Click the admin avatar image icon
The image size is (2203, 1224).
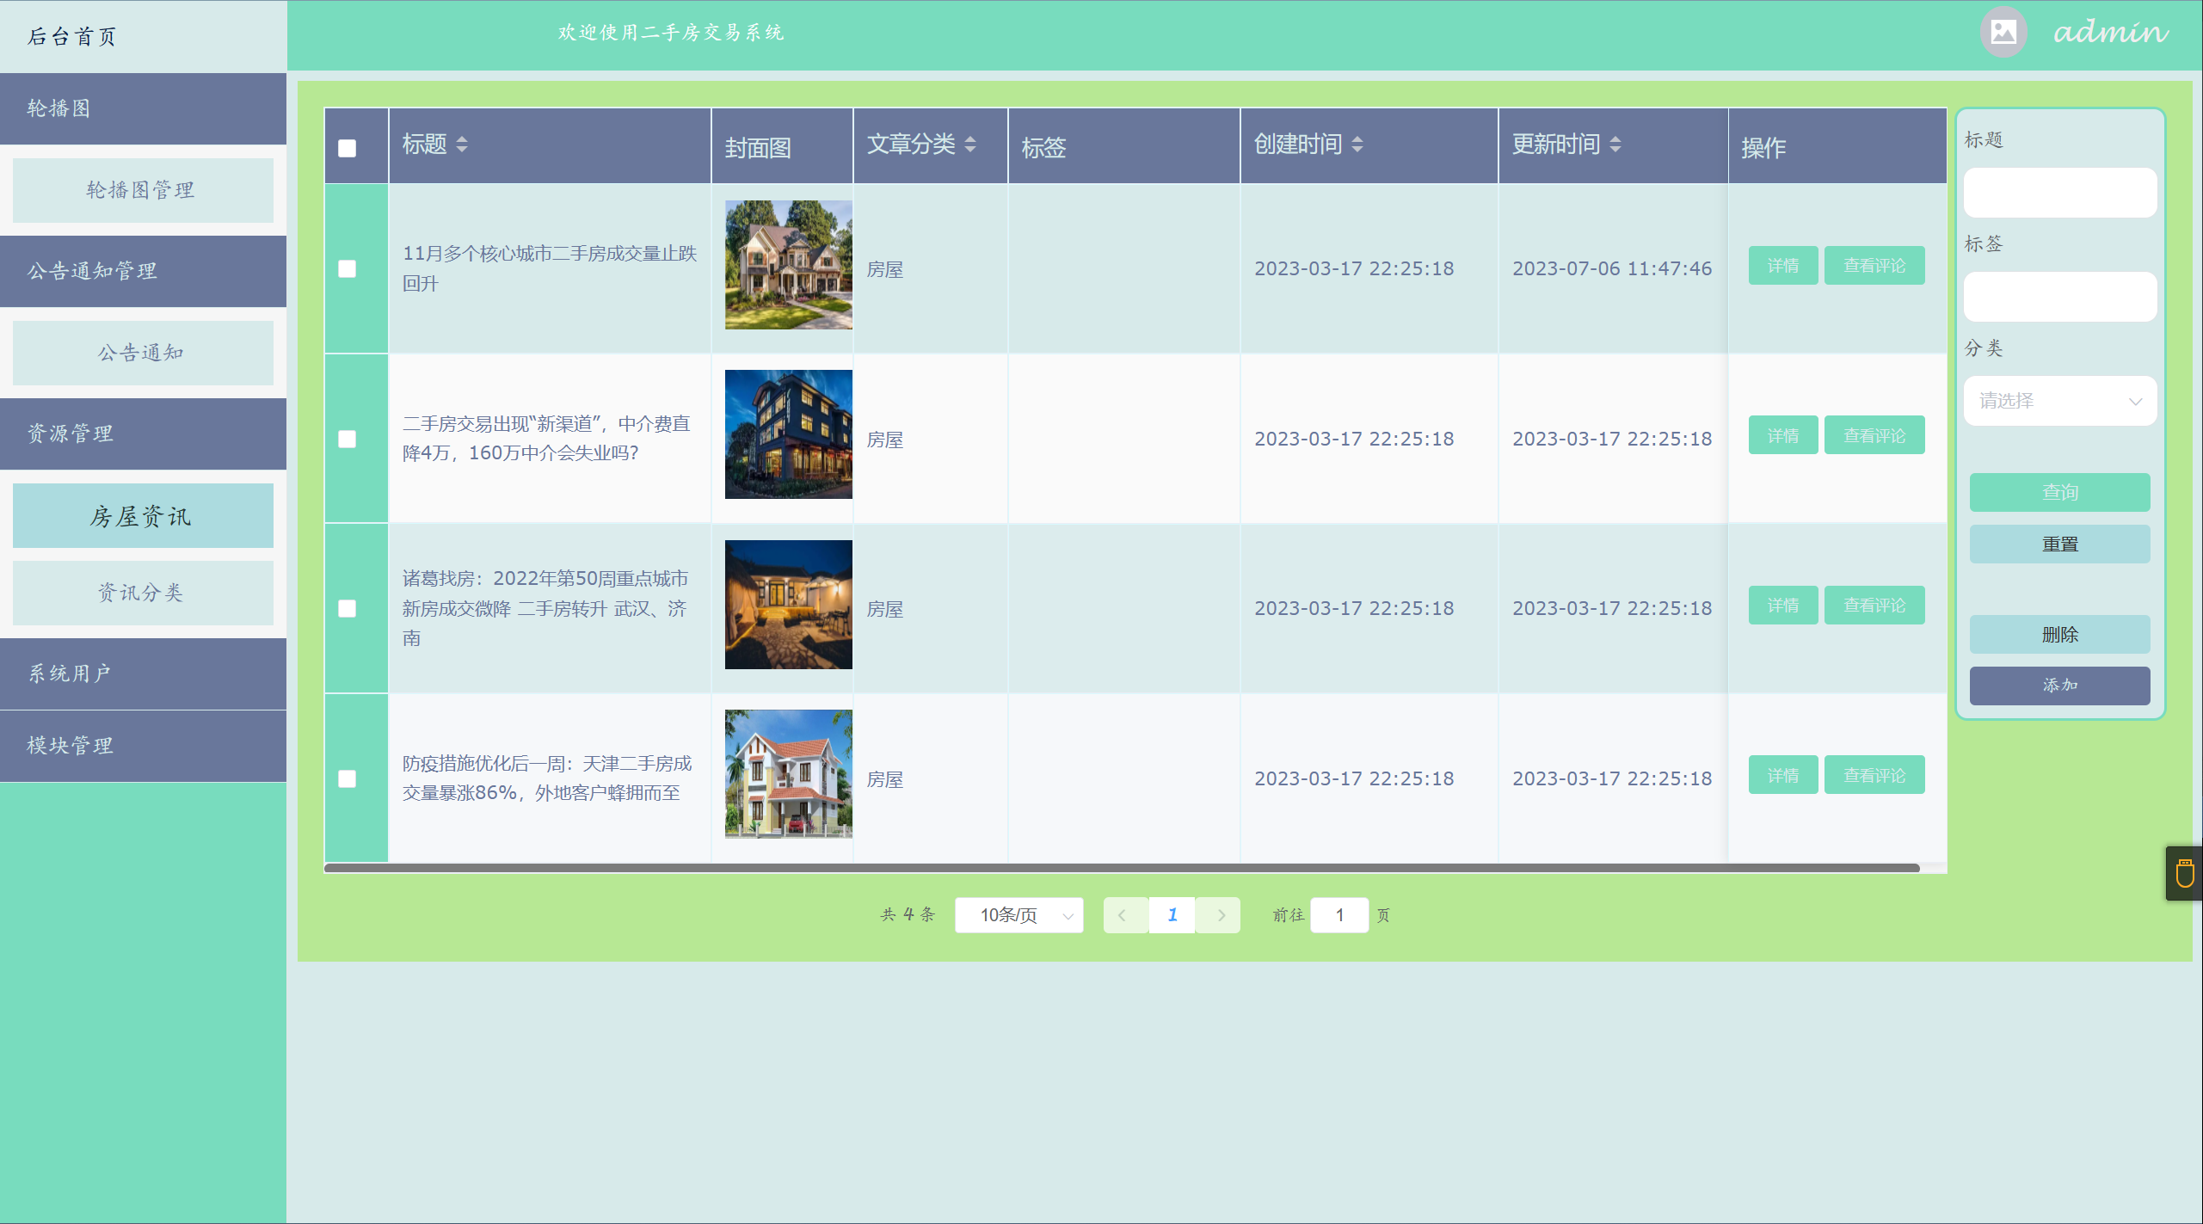[x=2003, y=33]
